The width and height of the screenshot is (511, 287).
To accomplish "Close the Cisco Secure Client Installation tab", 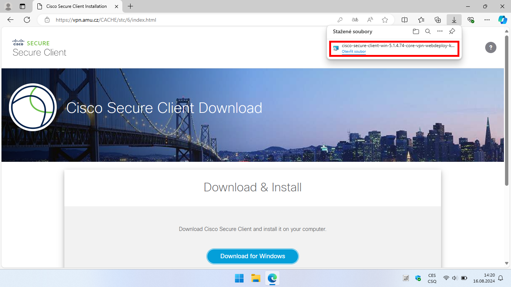I will coord(116,6).
